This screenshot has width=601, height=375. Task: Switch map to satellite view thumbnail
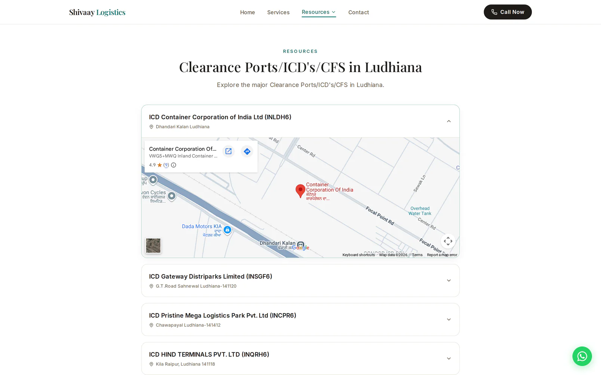[153, 246]
